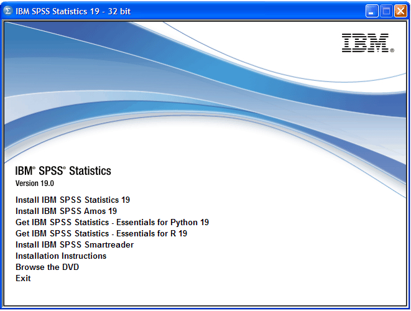Close the installer with the X button
The image size is (411, 311).
400,11
